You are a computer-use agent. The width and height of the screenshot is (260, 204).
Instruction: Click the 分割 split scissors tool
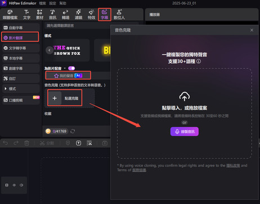pos(47,143)
